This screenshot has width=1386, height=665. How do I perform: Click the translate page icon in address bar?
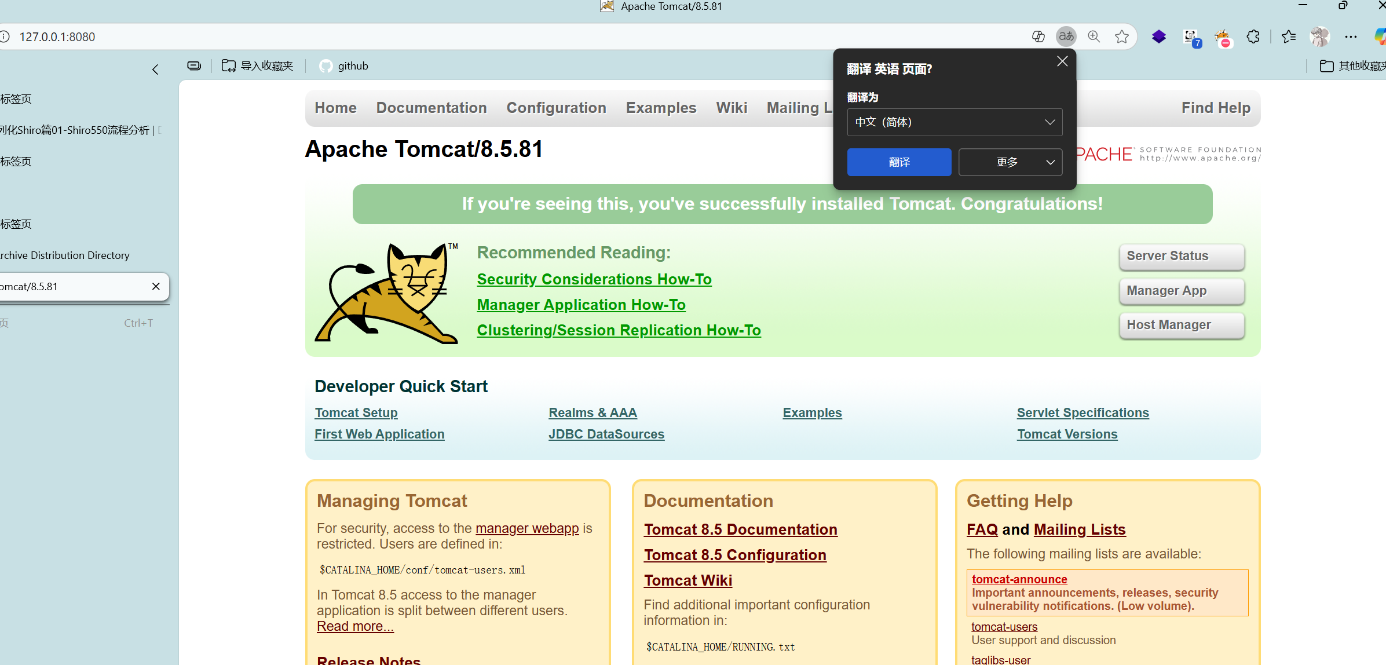(x=1066, y=36)
